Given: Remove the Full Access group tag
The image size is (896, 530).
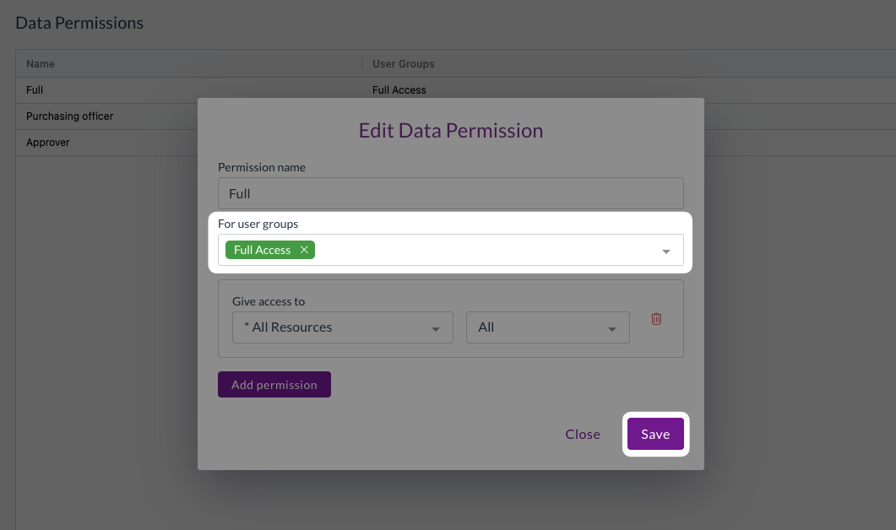Looking at the screenshot, I should tap(304, 250).
